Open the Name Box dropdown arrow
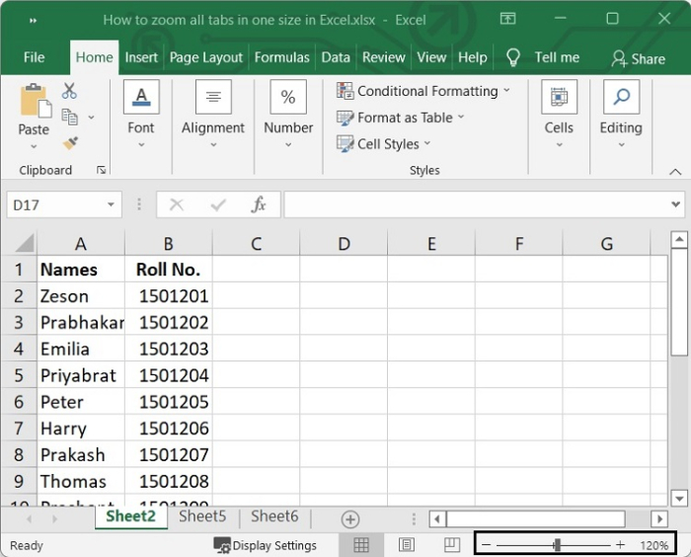691x557 pixels. [x=111, y=204]
